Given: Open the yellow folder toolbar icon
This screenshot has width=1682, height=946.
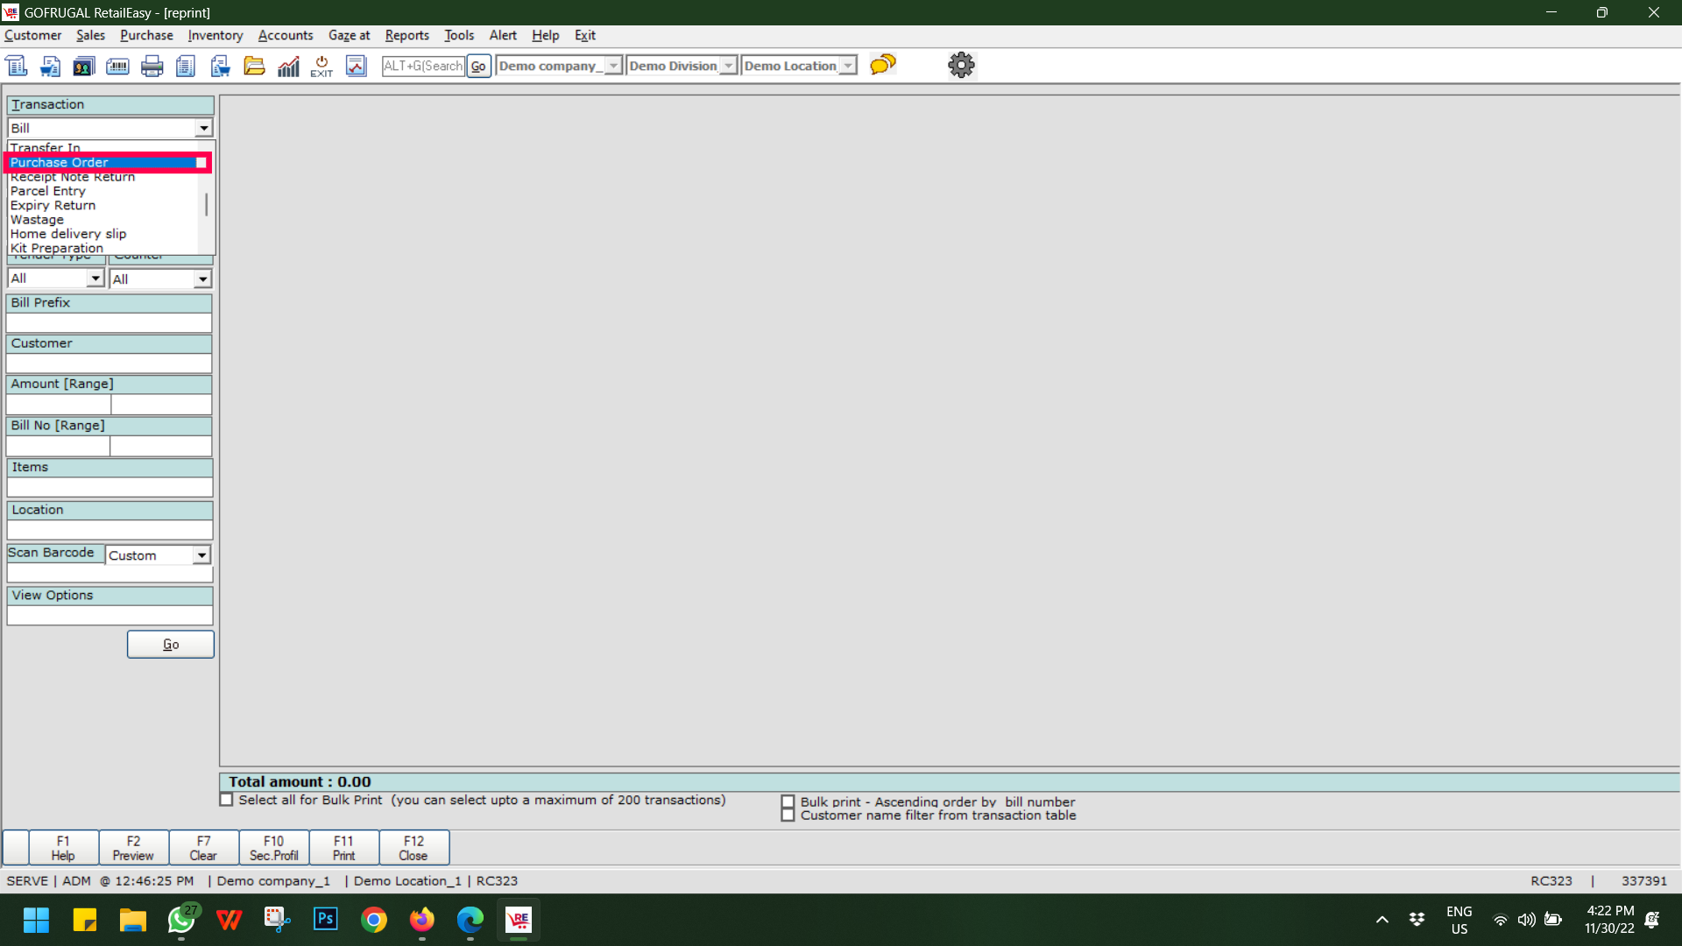Looking at the screenshot, I should [254, 66].
